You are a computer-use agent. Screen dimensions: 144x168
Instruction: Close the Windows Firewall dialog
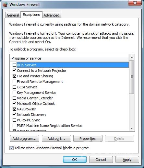pos(135,3)
